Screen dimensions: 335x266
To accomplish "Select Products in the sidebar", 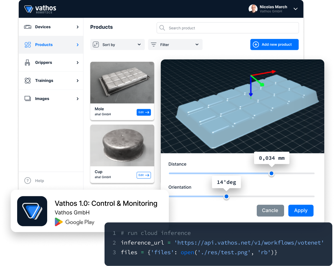I will (51, 45).
